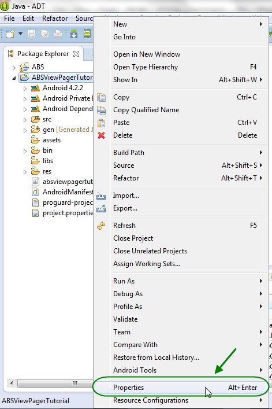This screenshot has width=272, height=409.
Task: Select the ABS project icon
Action: click(24, 67)
